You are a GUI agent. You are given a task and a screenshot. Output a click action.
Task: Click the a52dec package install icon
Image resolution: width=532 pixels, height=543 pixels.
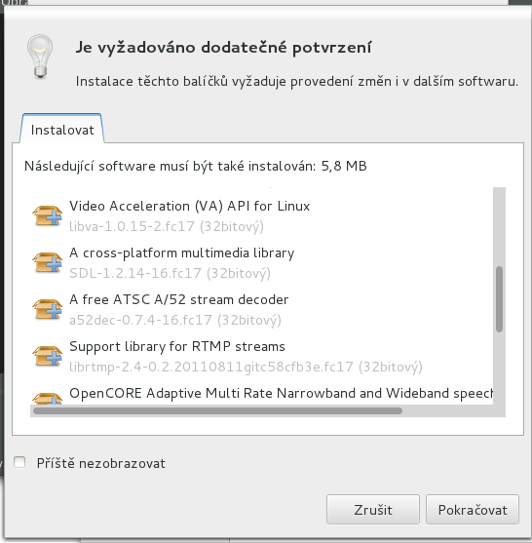click(48, 309)
